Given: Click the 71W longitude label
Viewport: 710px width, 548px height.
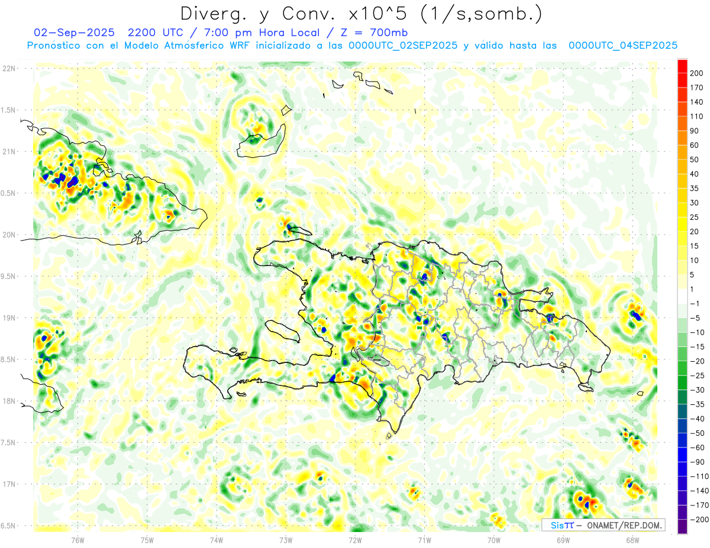Looking at the screenshot, I should tap(424, 540).
